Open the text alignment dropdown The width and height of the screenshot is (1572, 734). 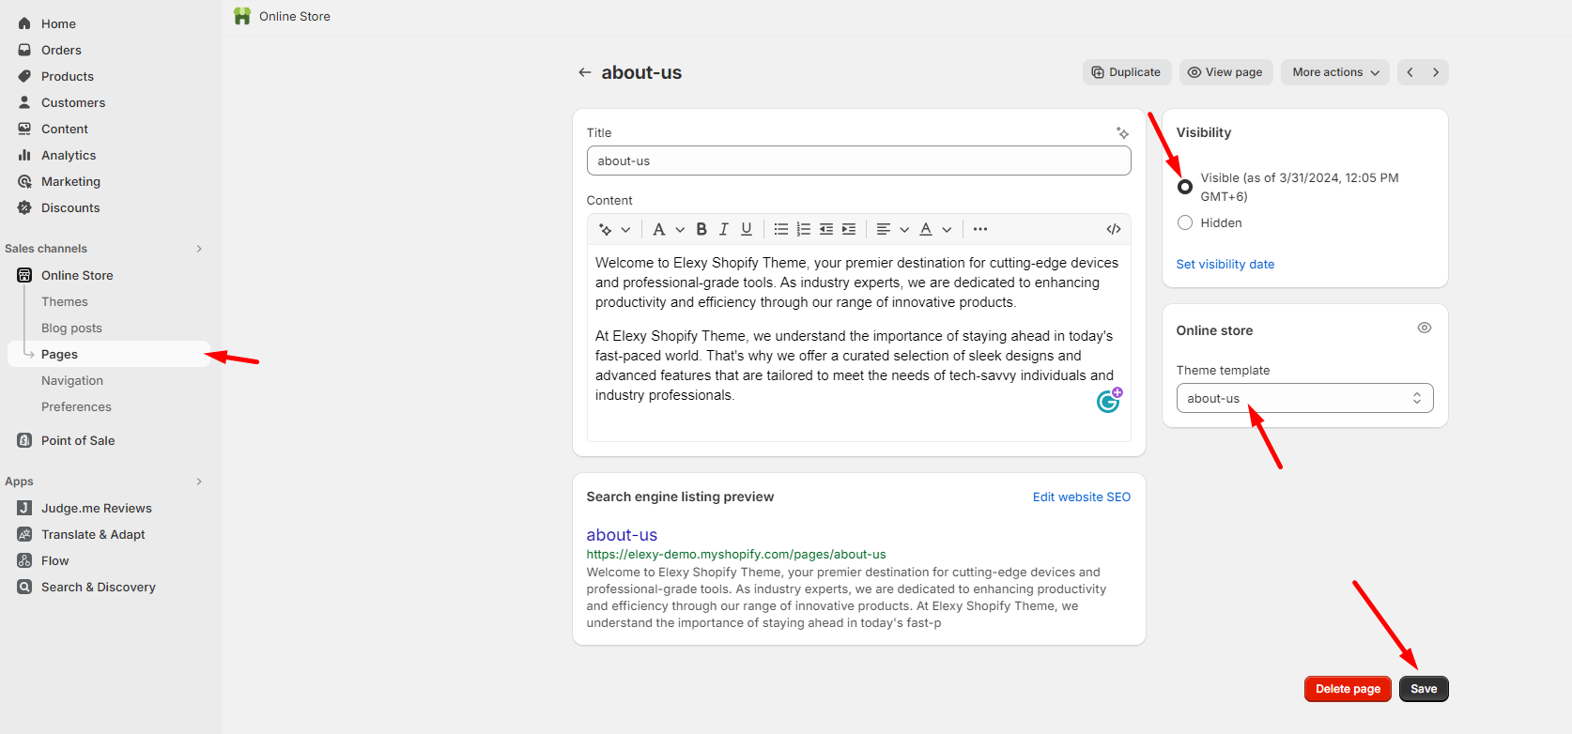[x=892, y=229]
